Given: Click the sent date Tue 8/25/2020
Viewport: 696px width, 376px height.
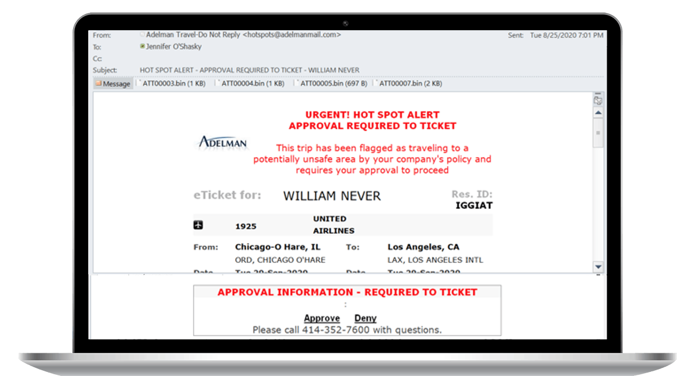Looking at the screenshot, I should [x=567, y=35].
